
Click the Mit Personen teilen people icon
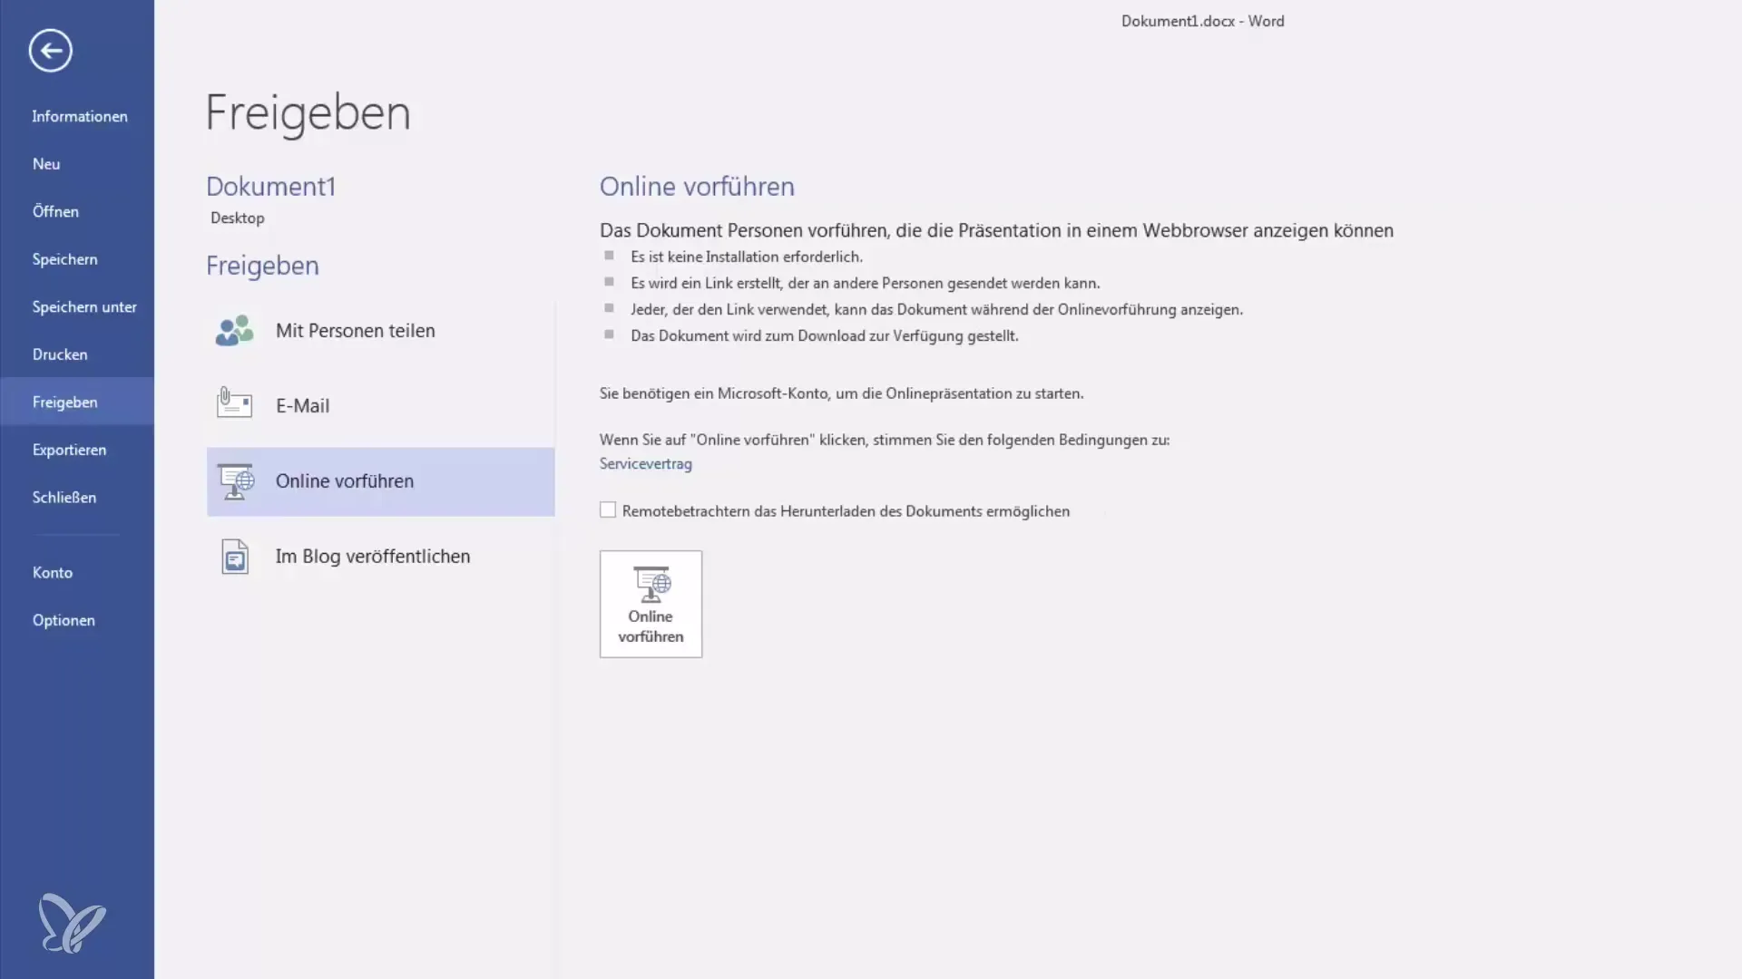[234, 331]
